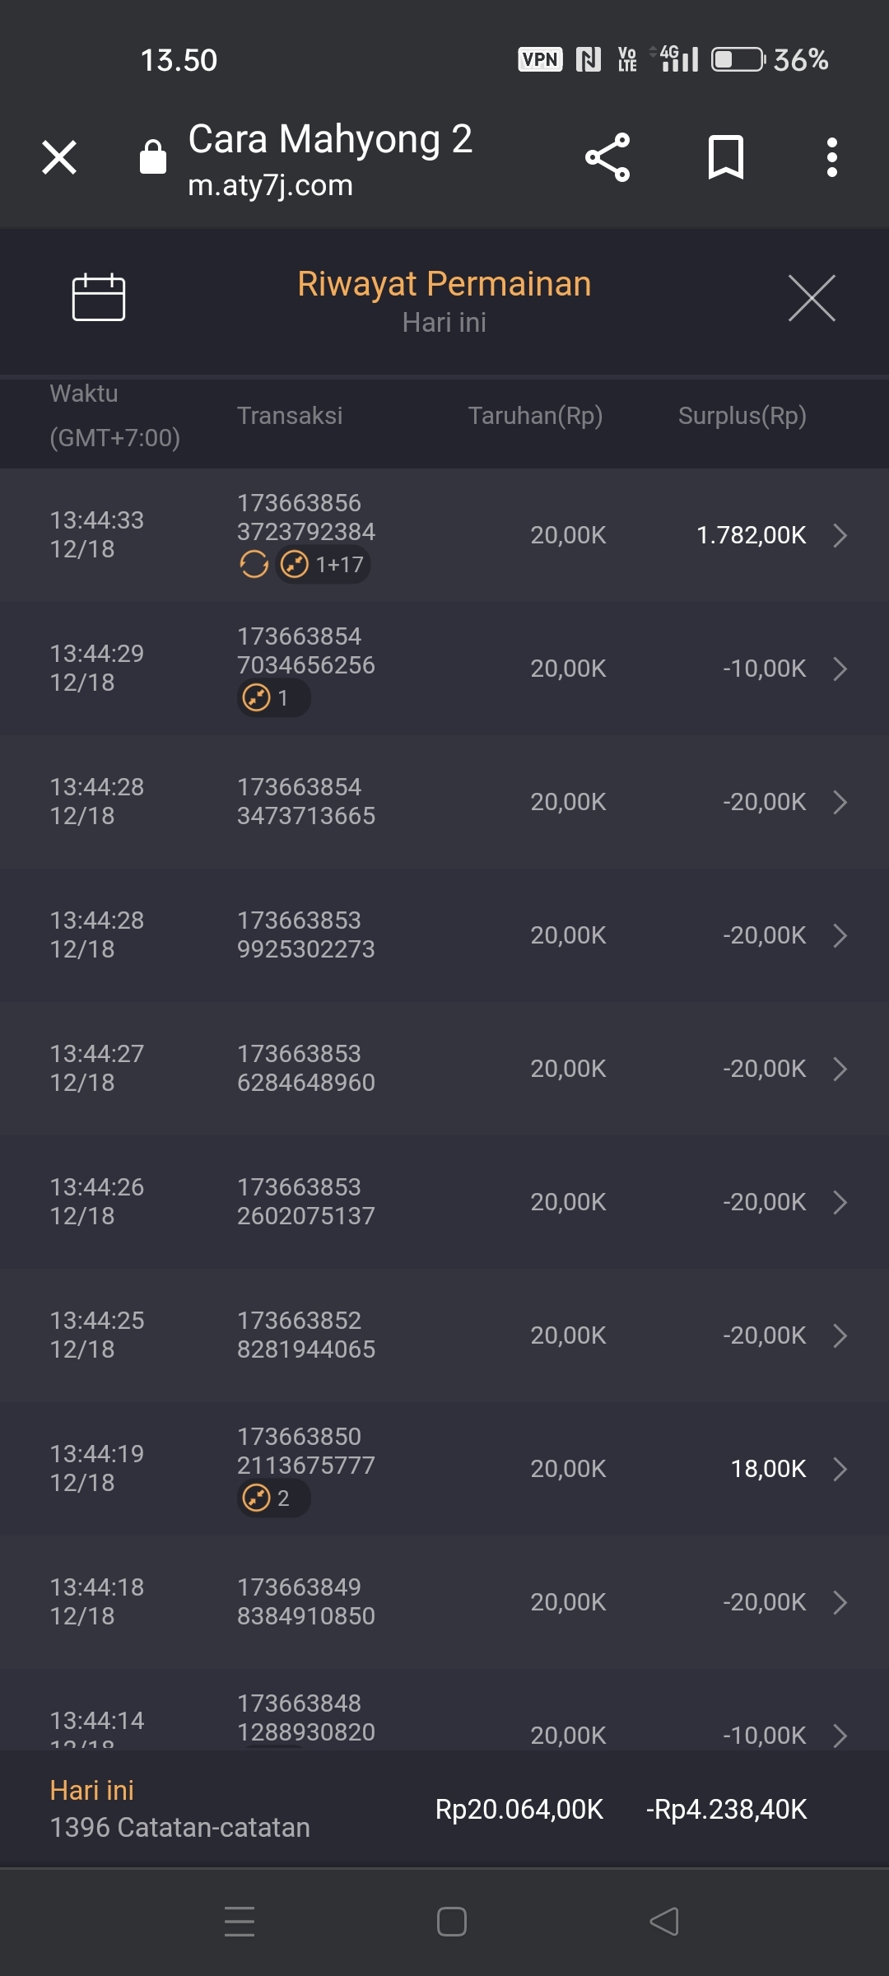This screenshot has height=1976, width=889.
Task: Open the three-dot browser menu
Action: click(x=831, y=156)
